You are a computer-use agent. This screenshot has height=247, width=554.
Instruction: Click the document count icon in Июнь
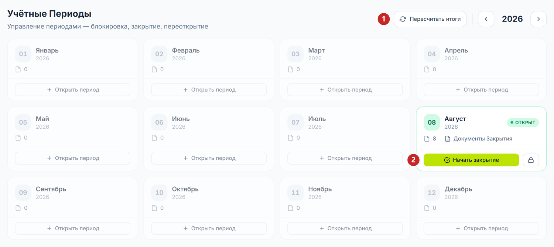pyautogui.click(x=154, y=138)
